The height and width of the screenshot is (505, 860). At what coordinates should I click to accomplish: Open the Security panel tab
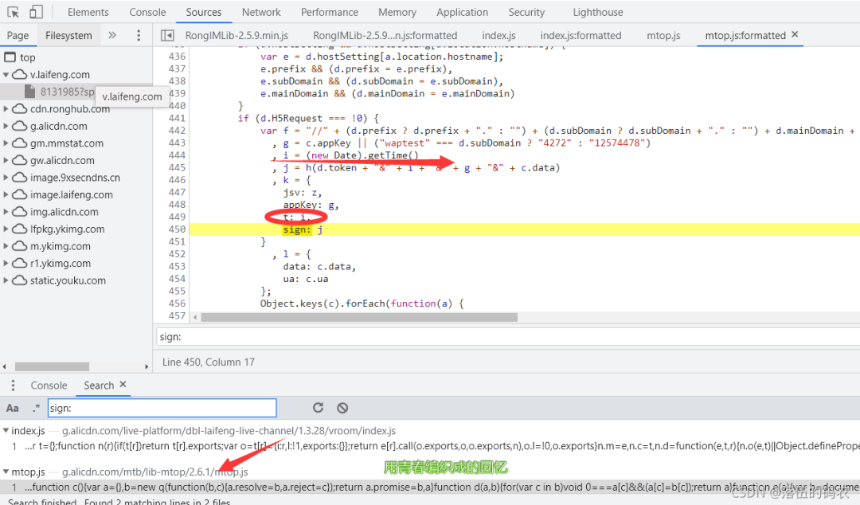(526, 12)
